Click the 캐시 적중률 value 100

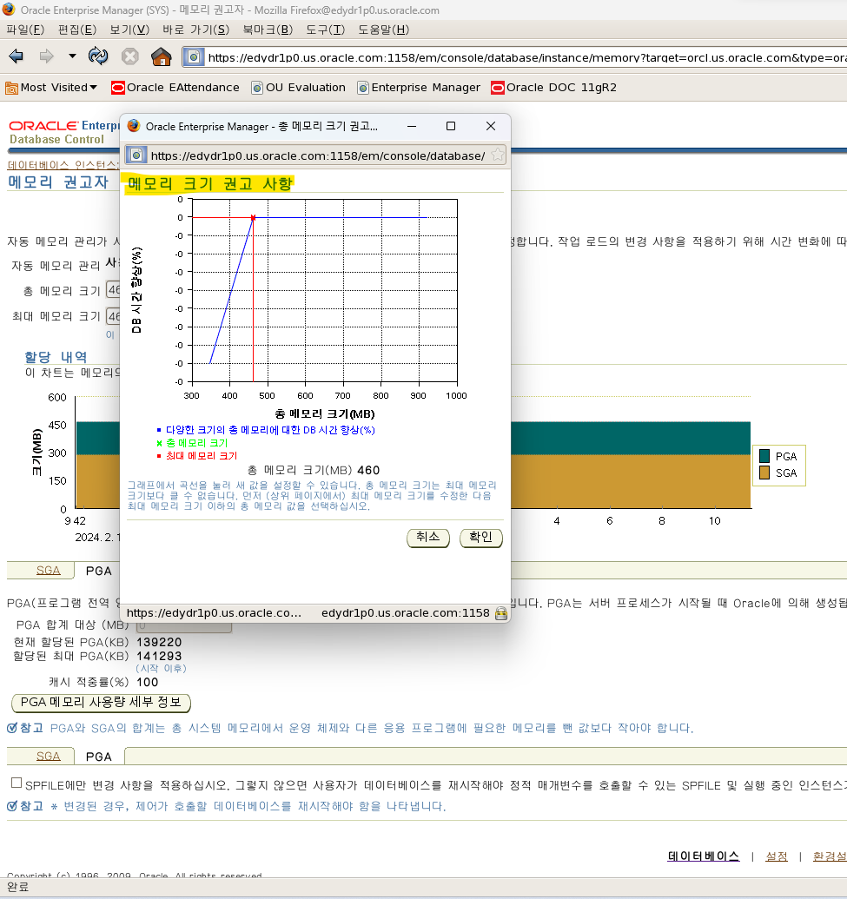tap(148, 682)
